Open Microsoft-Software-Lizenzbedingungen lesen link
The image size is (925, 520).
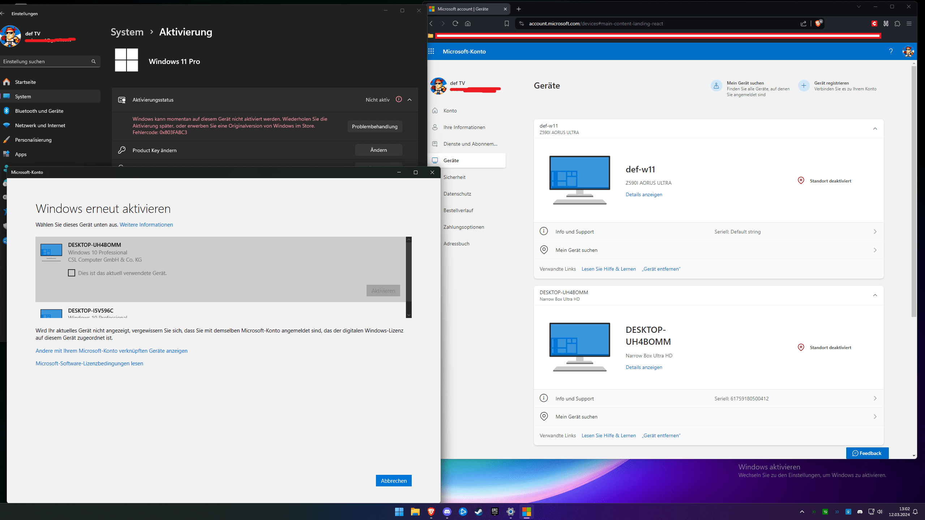click(89, 364)
